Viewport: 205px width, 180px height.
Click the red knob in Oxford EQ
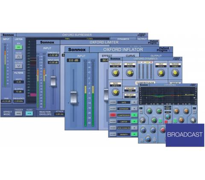(x=163, y=130)
